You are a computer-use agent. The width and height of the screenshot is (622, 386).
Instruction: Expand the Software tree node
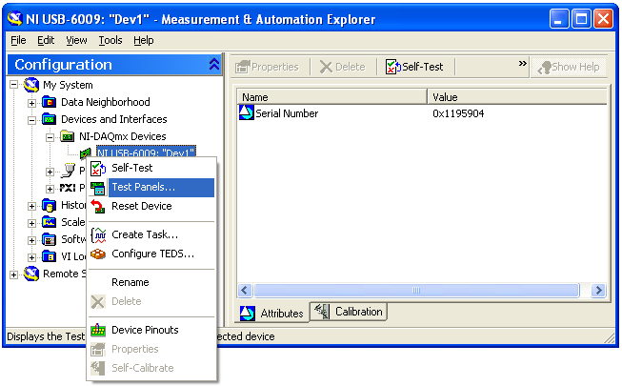pos(31,240)
